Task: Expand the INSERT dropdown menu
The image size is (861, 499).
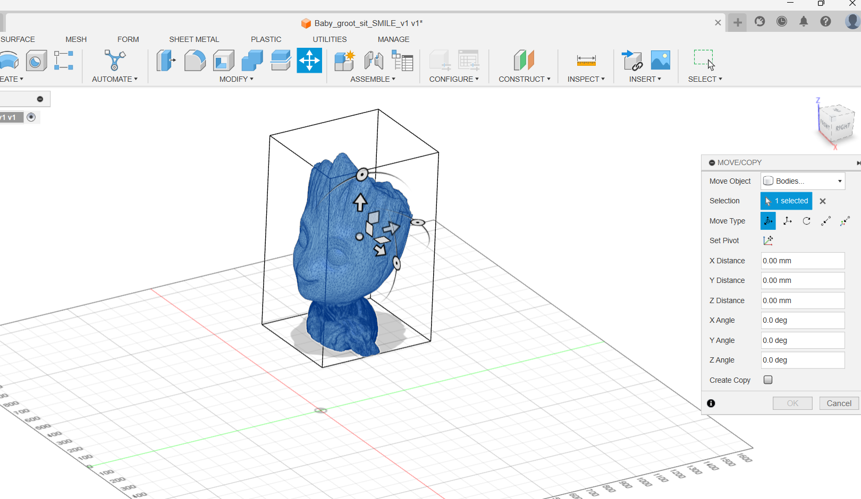Action: pos(645,79)
